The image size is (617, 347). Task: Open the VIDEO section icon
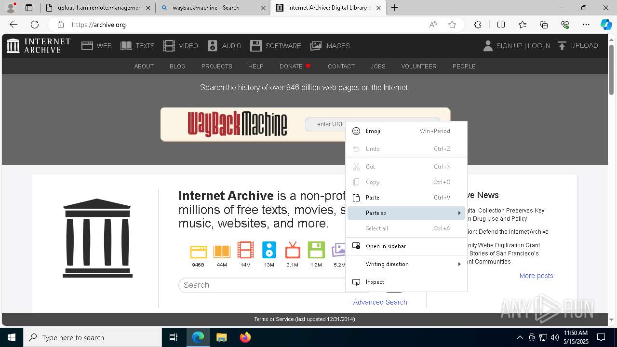coord(169,46)
